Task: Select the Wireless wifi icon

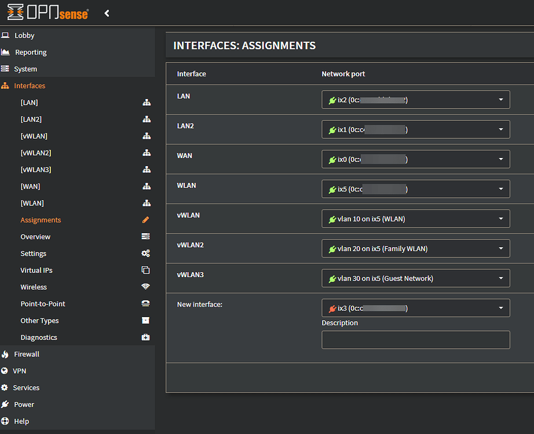Action: click(x=147, y=287)
